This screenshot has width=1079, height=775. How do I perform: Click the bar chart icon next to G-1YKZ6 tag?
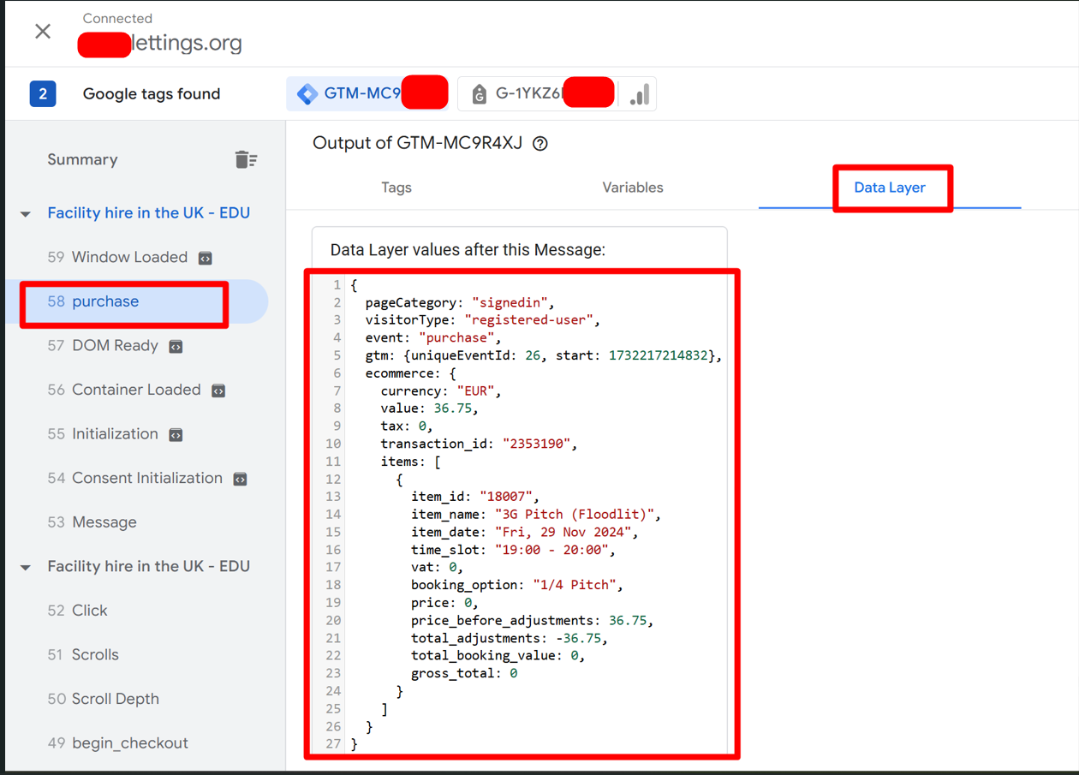pos(639,94)
